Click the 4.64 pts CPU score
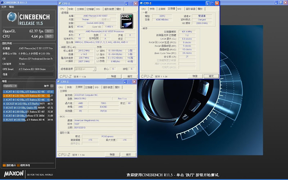 [x=37, y=36]
